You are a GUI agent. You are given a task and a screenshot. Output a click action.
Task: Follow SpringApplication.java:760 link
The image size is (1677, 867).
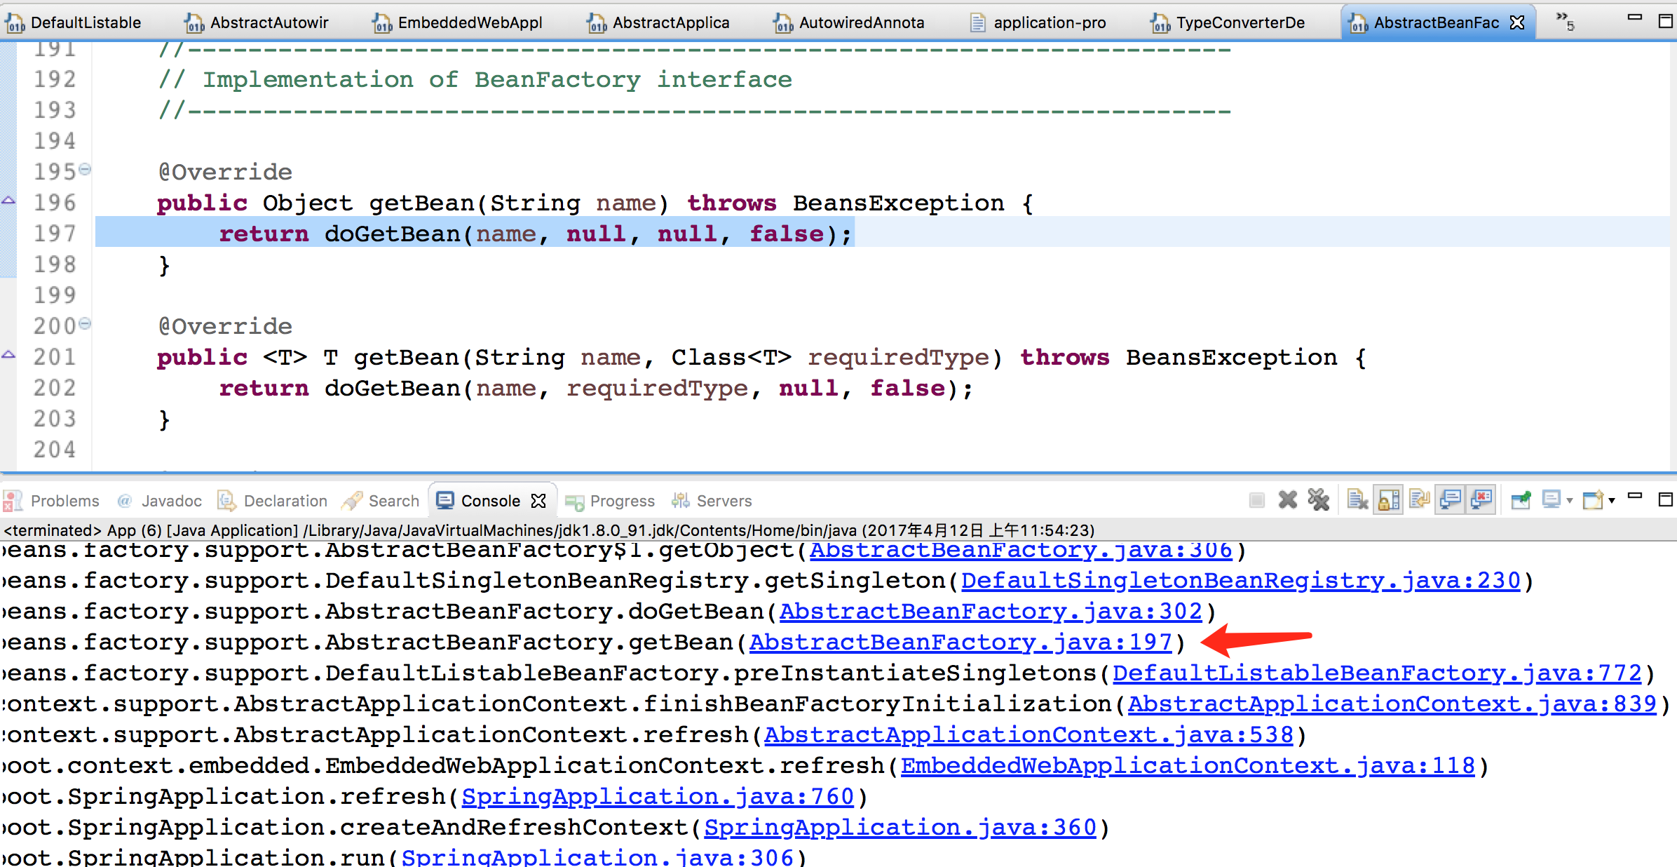pos(658,797)
